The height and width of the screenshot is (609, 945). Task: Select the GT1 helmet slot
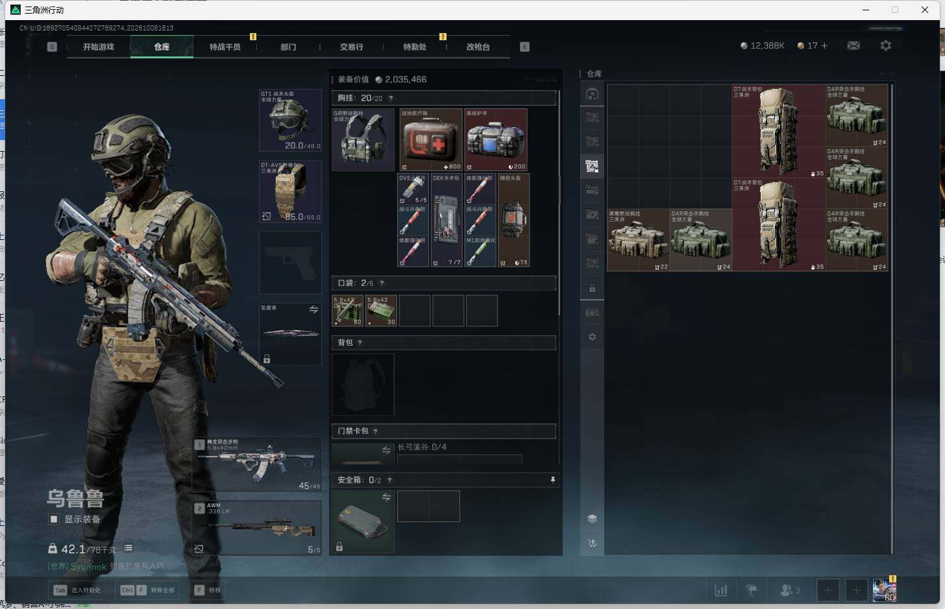(290, 121)
